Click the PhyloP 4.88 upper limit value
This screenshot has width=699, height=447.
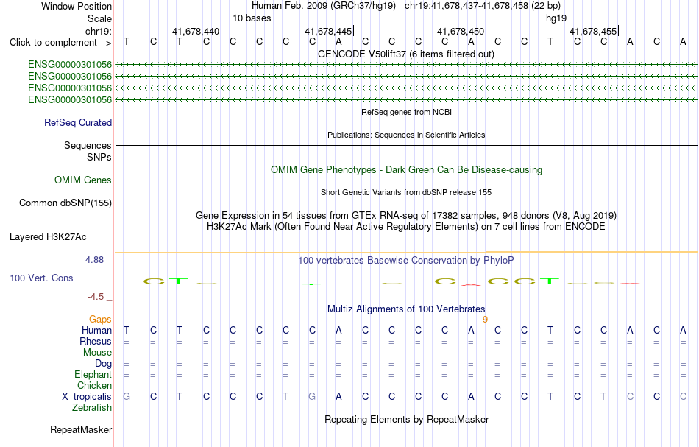(x=94, y=260)
